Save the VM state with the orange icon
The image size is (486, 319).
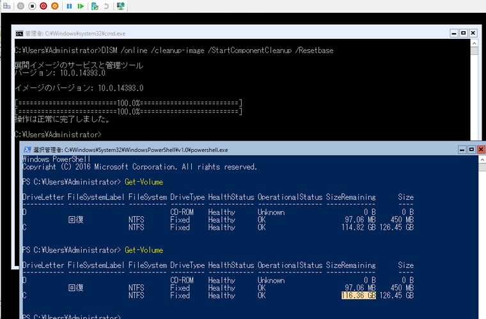55,6
